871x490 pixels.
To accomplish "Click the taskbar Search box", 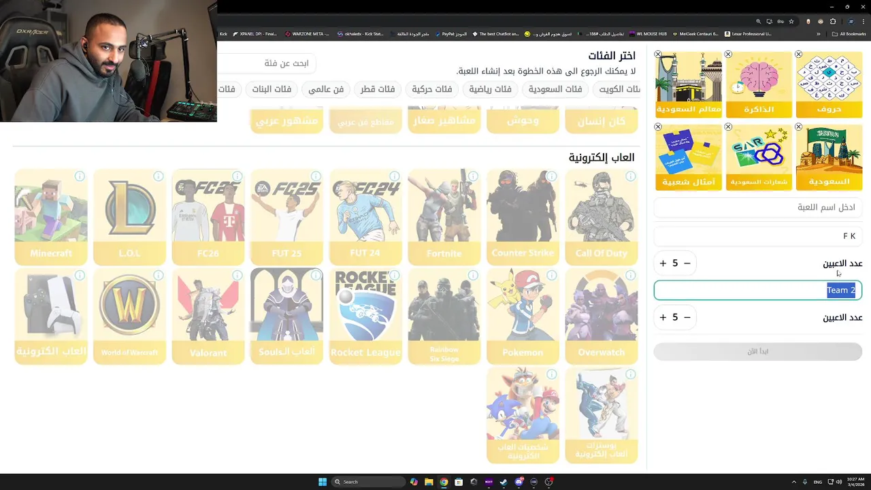I will (x=368, y=482).
